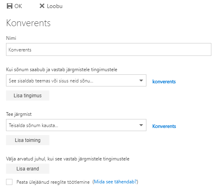
Task: Click the floppy disk save icon
Action: point(10,6)
